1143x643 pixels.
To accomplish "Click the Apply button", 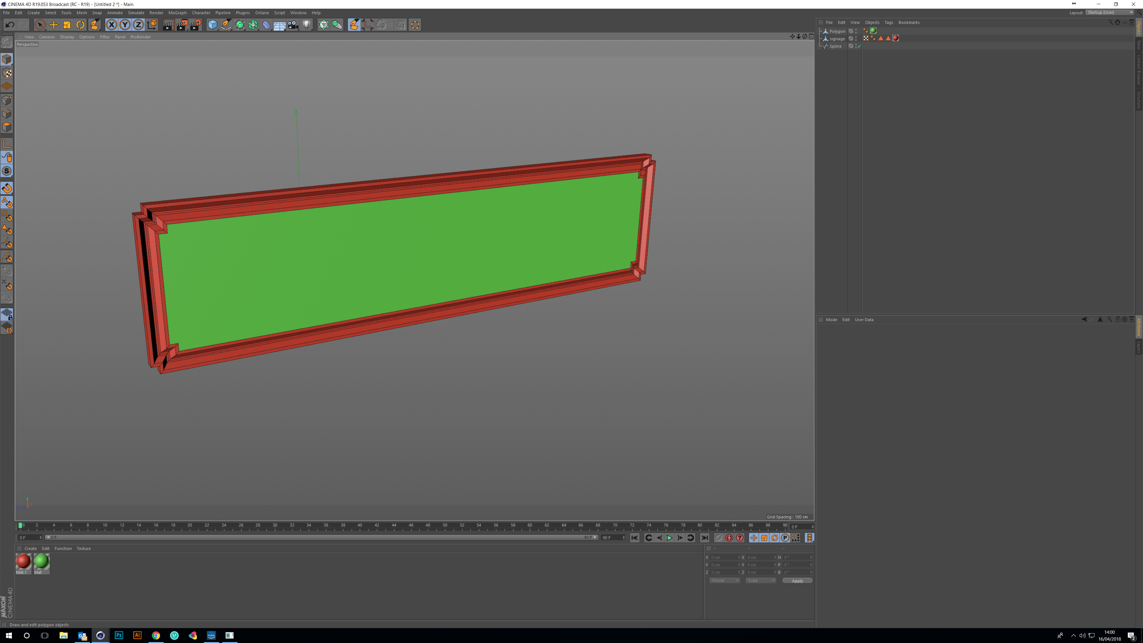I will [797, 580].
